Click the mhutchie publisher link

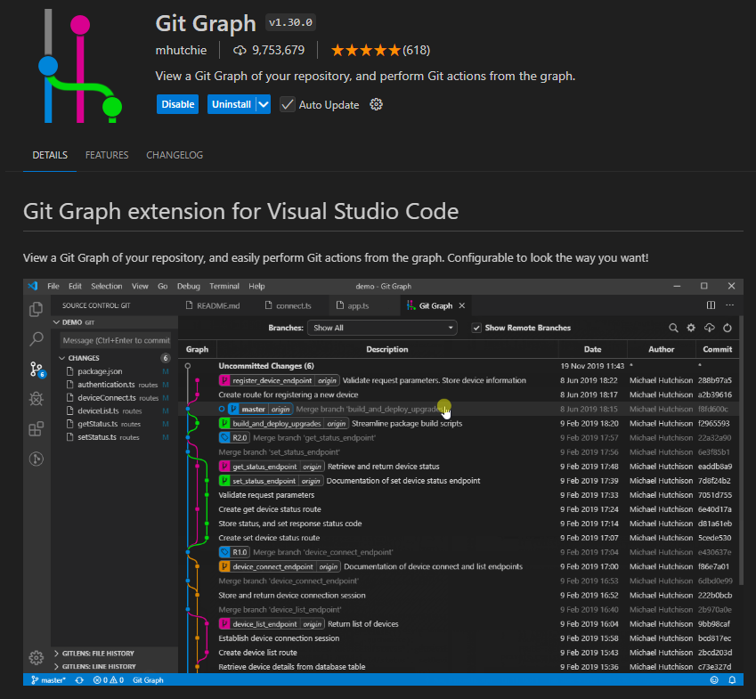coord(181,50)
